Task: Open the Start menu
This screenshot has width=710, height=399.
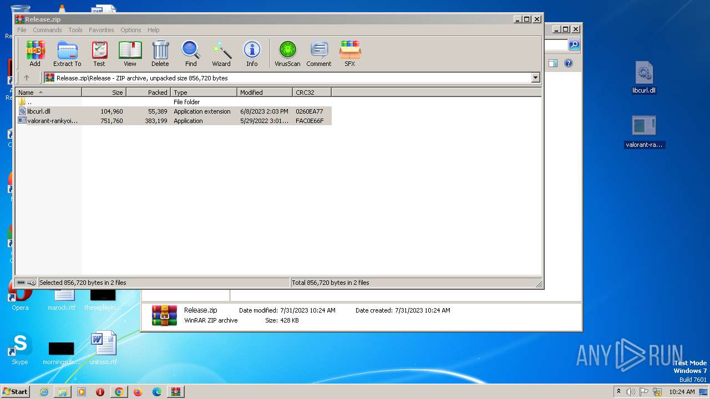Action: (x=15, y=391)
